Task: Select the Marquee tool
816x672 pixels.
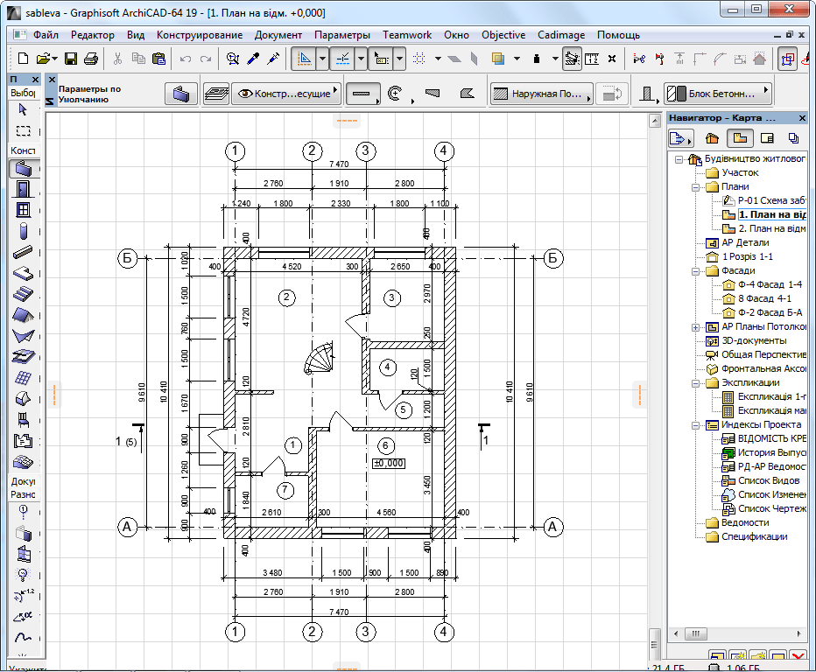Action: coord(23,130)
